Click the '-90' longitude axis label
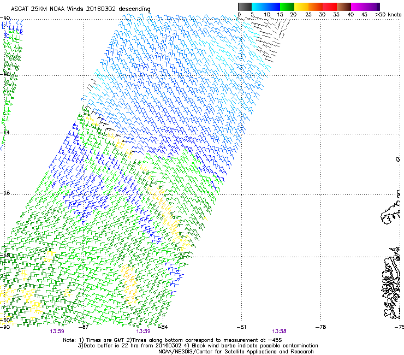 click(5, 327)
